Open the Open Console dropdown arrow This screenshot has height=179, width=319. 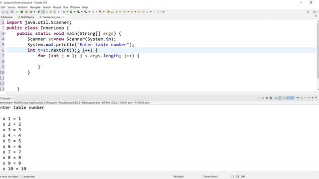click(x=313, y=98)
